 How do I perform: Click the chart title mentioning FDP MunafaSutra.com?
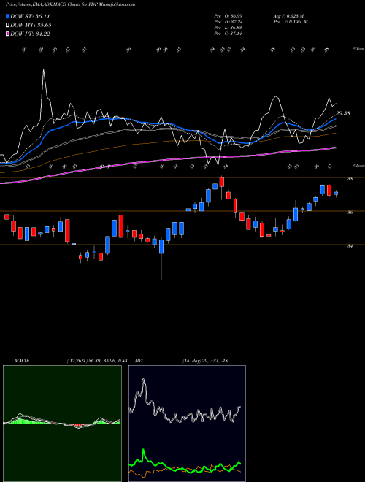click(70, 4)
